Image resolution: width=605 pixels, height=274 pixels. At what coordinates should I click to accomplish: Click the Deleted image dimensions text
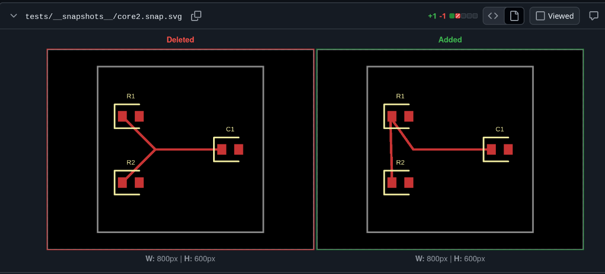pos(180,259)
